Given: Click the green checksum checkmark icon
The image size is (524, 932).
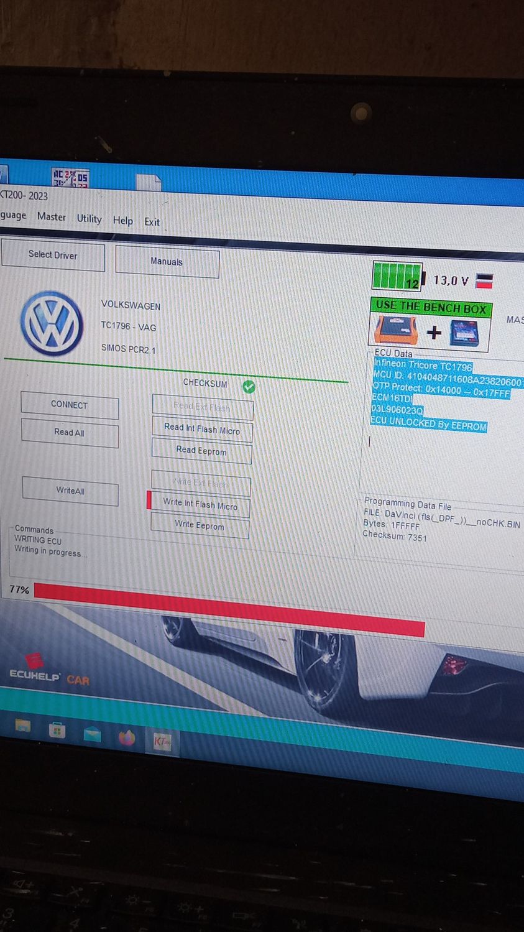Looking at the screenshot, I should pos(249,387).
